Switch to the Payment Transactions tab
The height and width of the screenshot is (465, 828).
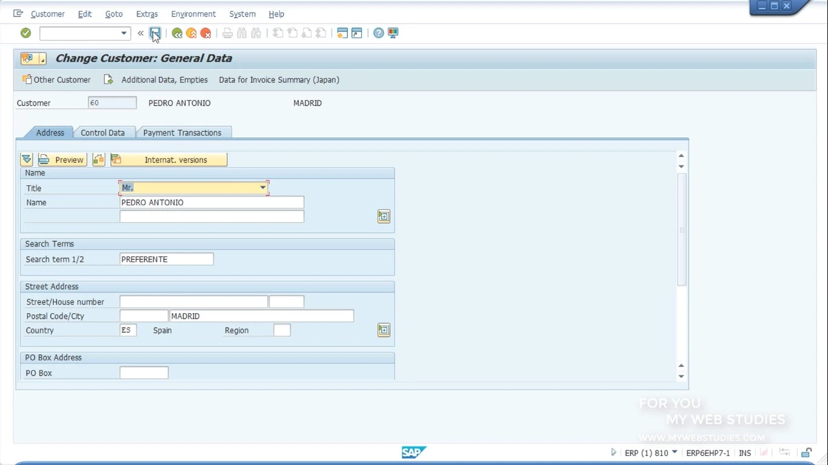(182, 133)
